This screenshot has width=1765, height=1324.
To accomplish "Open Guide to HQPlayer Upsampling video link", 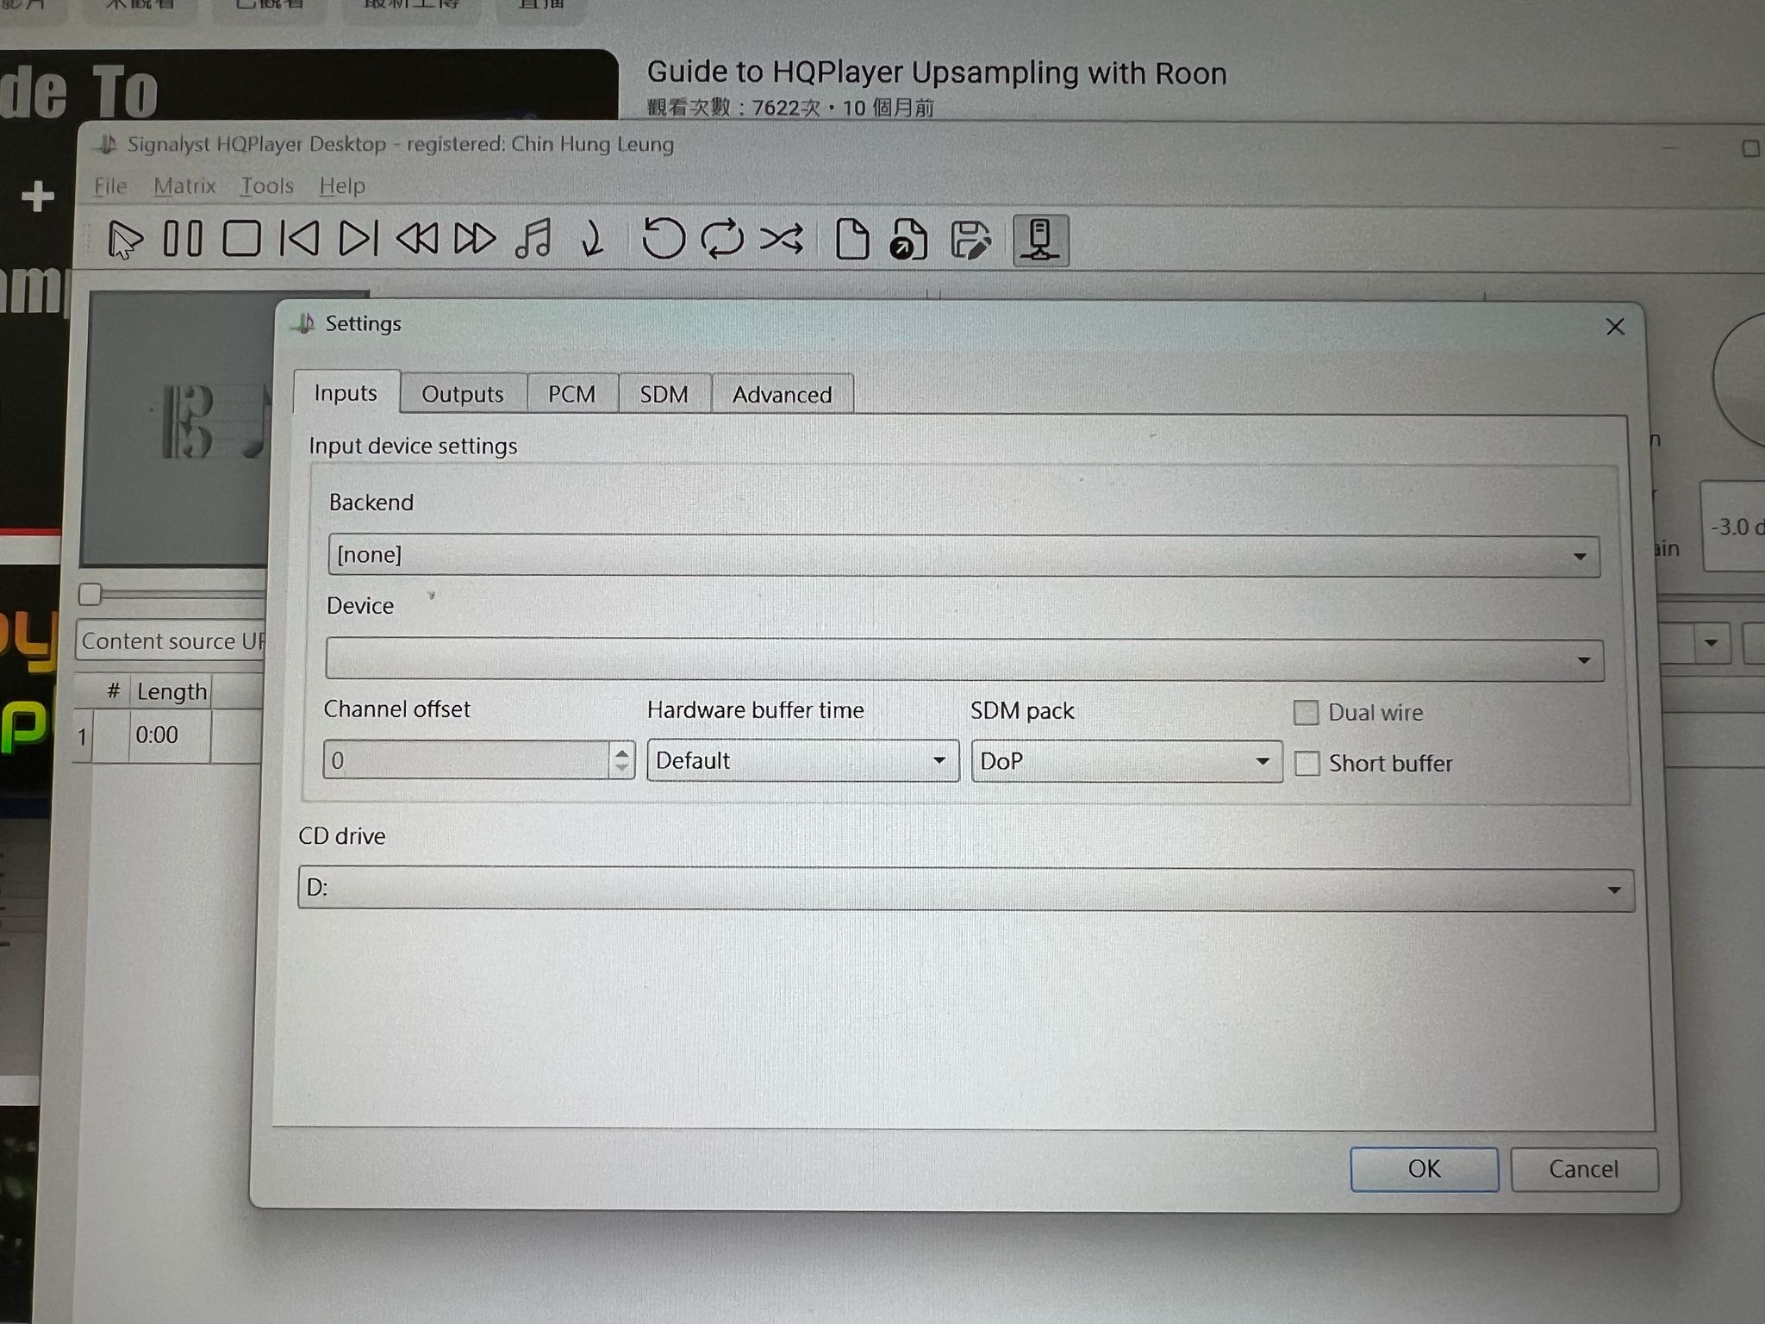I will [936, 73].
